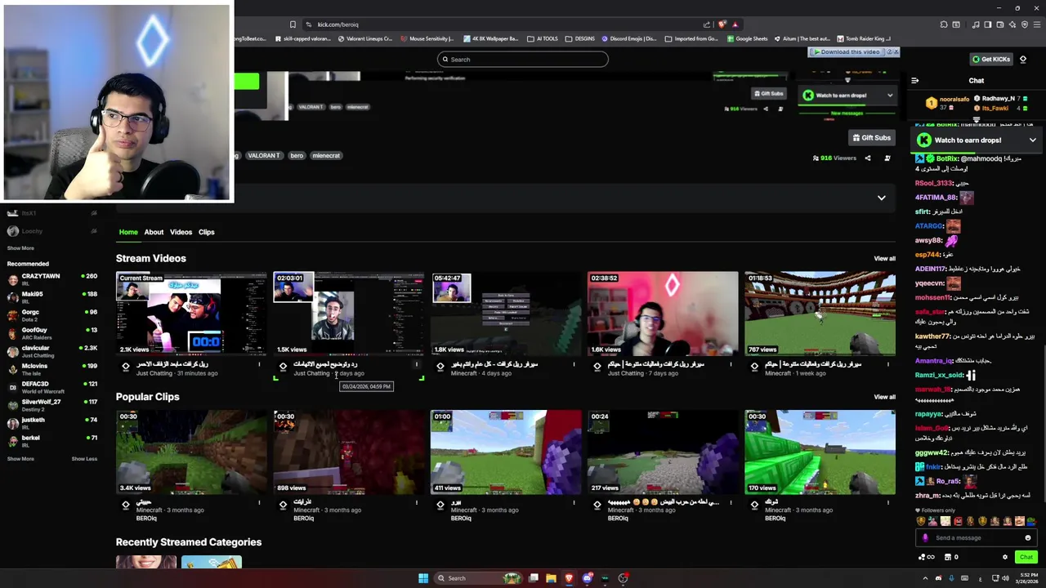Image resolution: width=1046 pixels, height=588 pixels.
Task: Open Gift Subs button beside Viewers count
Action: pos(871,137)
